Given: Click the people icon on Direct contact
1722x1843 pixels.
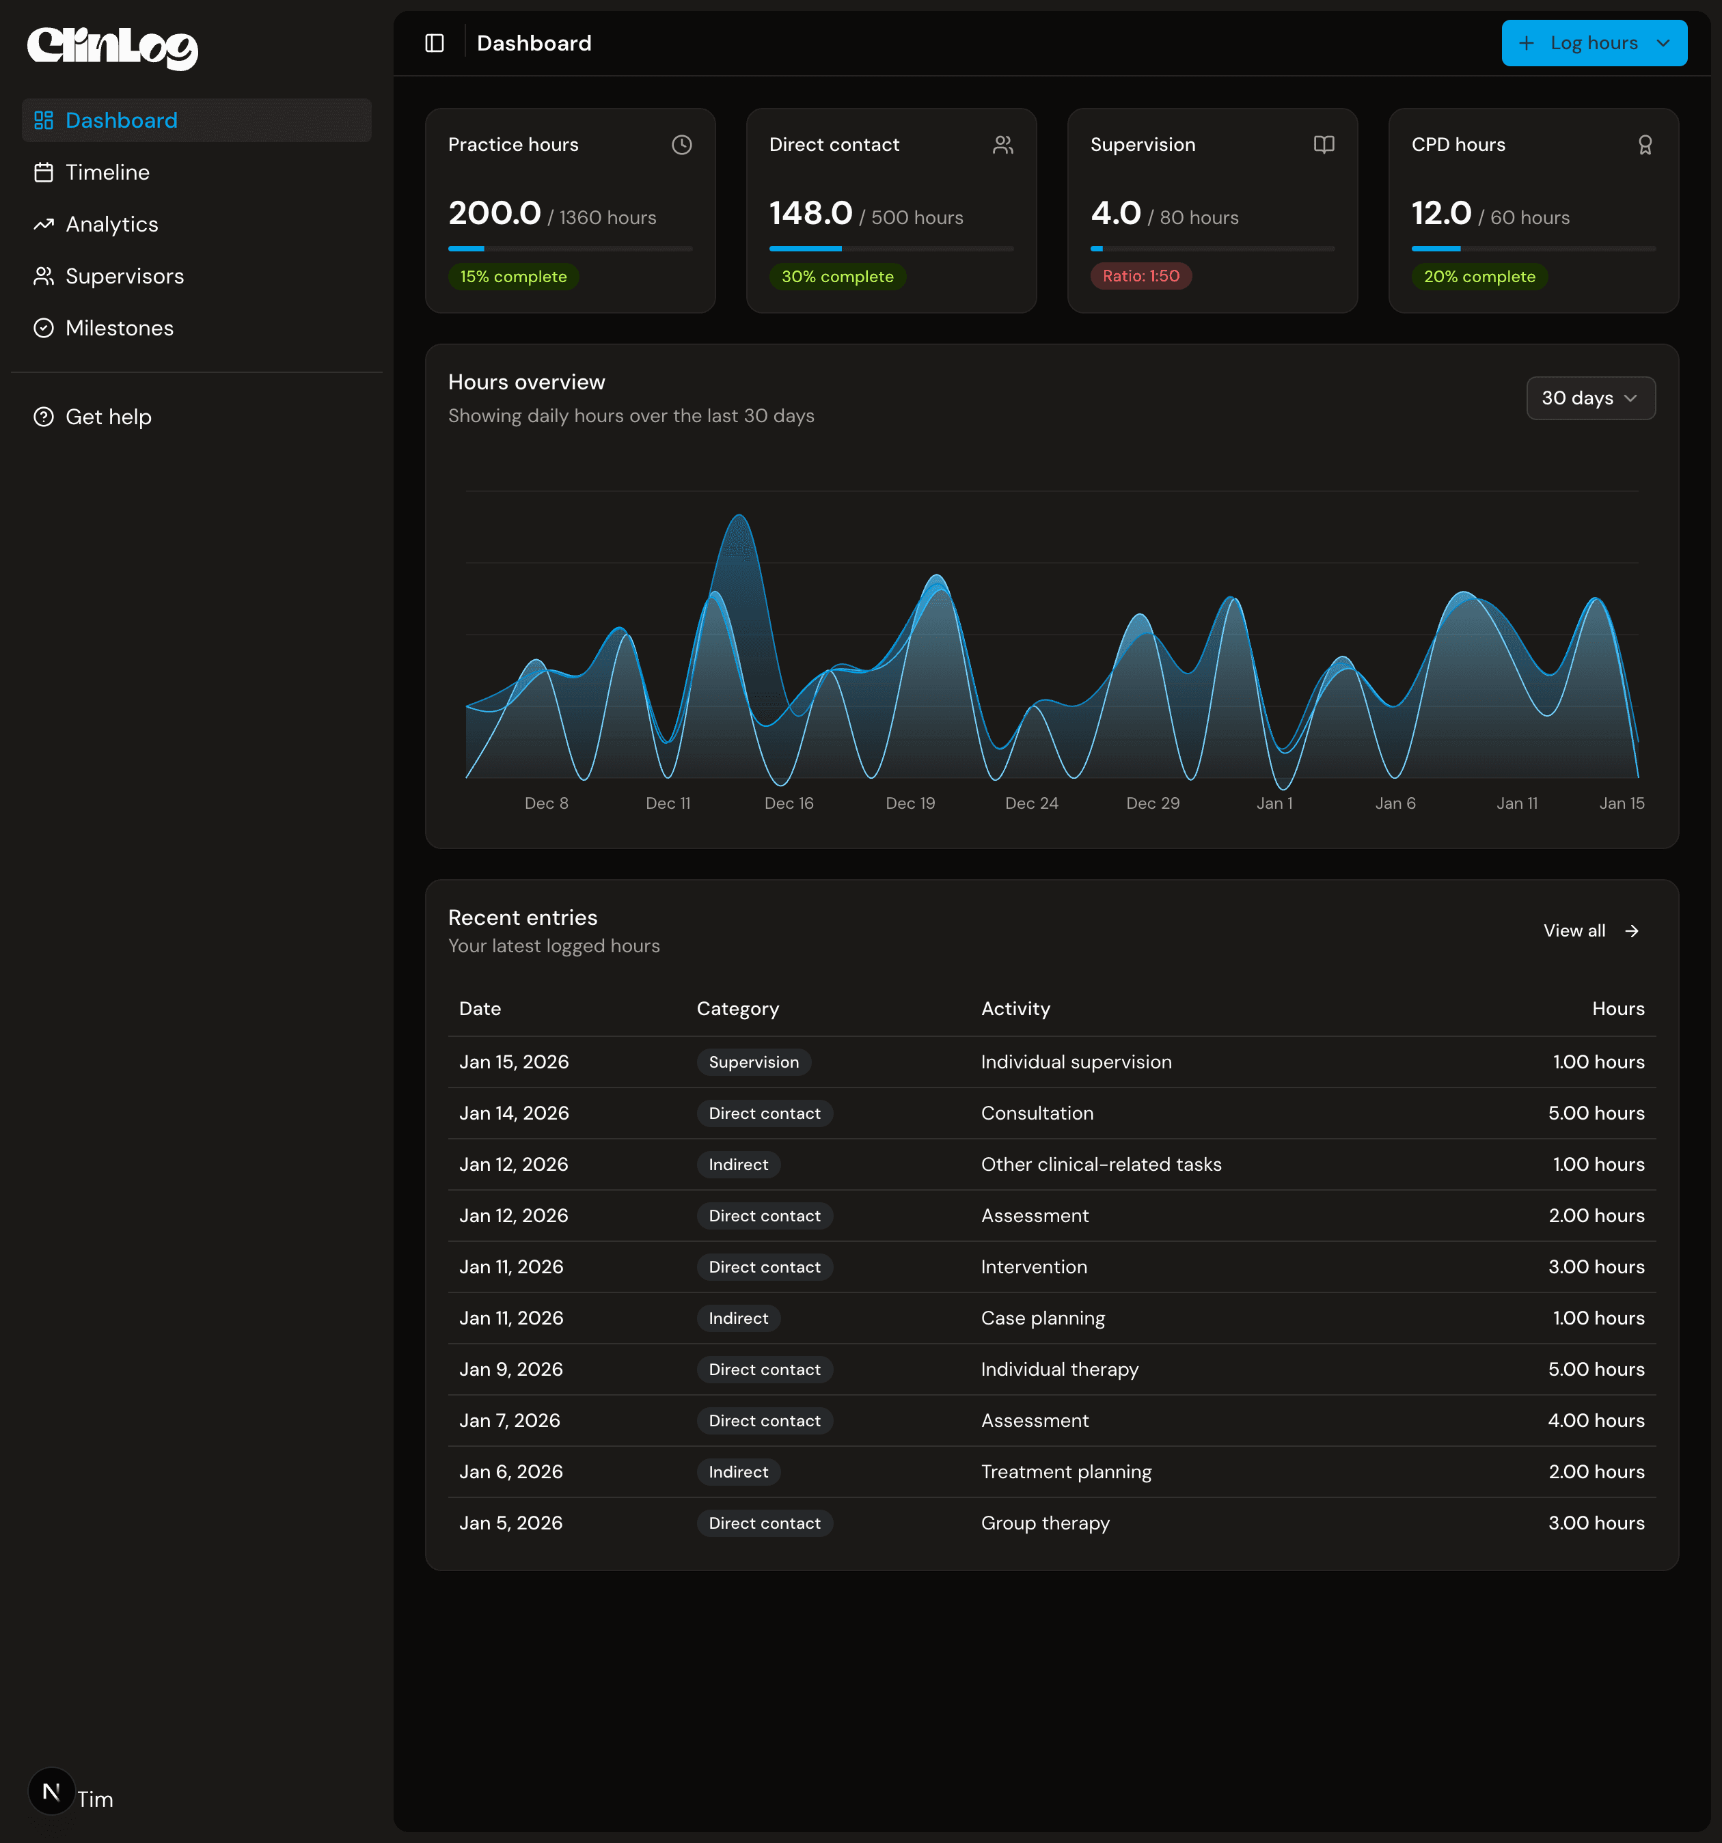Looking at the screenshot, I should click(1002, 145).
